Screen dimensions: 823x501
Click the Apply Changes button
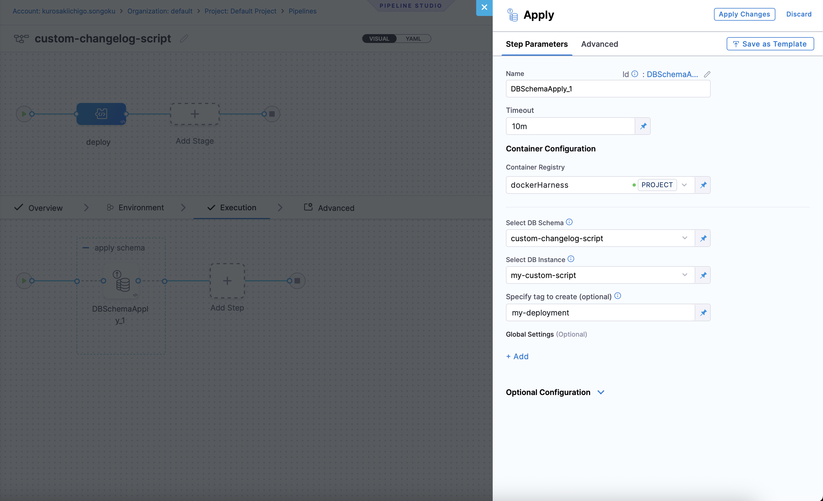[745, 14]
